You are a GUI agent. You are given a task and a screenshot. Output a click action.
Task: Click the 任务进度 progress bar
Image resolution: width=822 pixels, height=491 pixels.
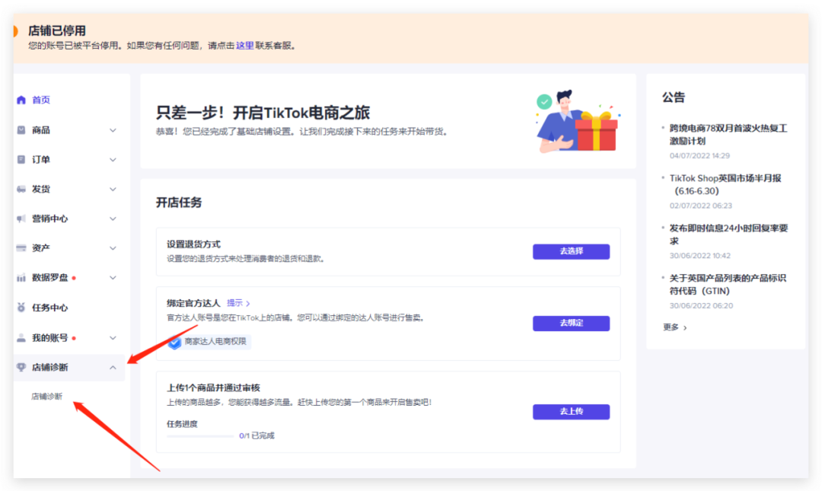[x=199, y=436]
